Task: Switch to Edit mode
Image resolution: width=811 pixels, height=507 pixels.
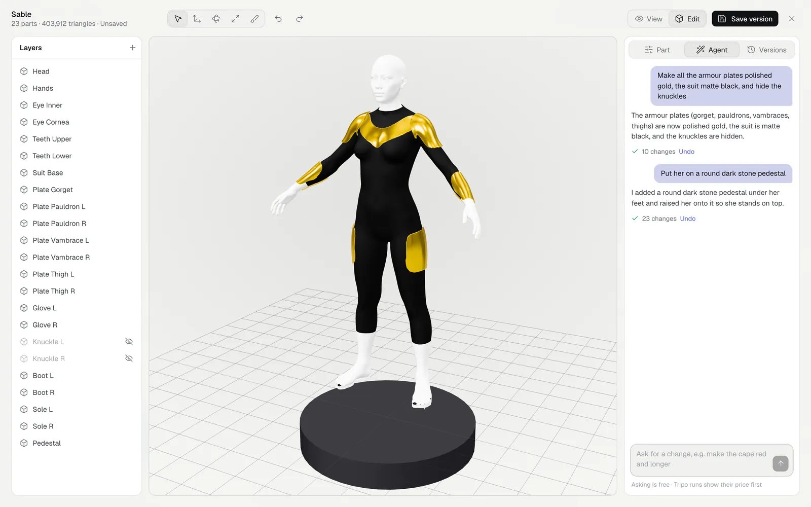Action: pos(687,19)
